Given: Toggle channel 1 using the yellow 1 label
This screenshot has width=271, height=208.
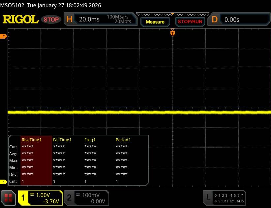Looking at the screenshot, I should (23, 198).
